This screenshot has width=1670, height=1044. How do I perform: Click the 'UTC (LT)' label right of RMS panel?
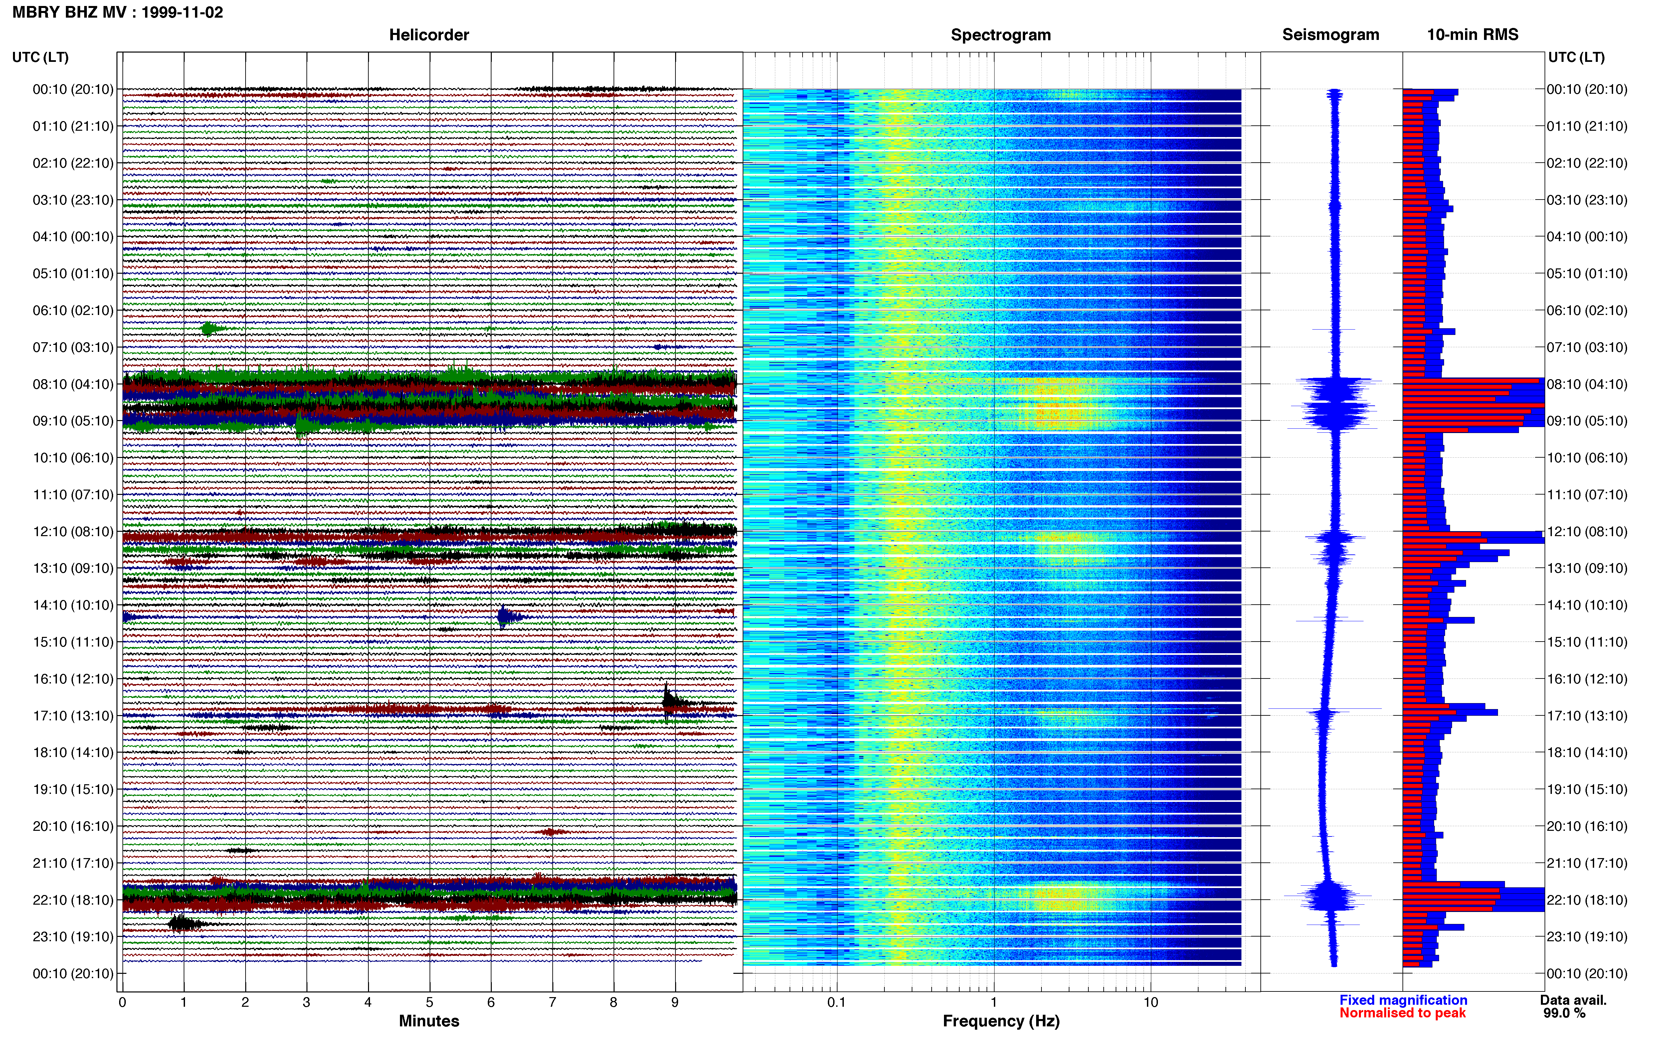click(1576, 57)
